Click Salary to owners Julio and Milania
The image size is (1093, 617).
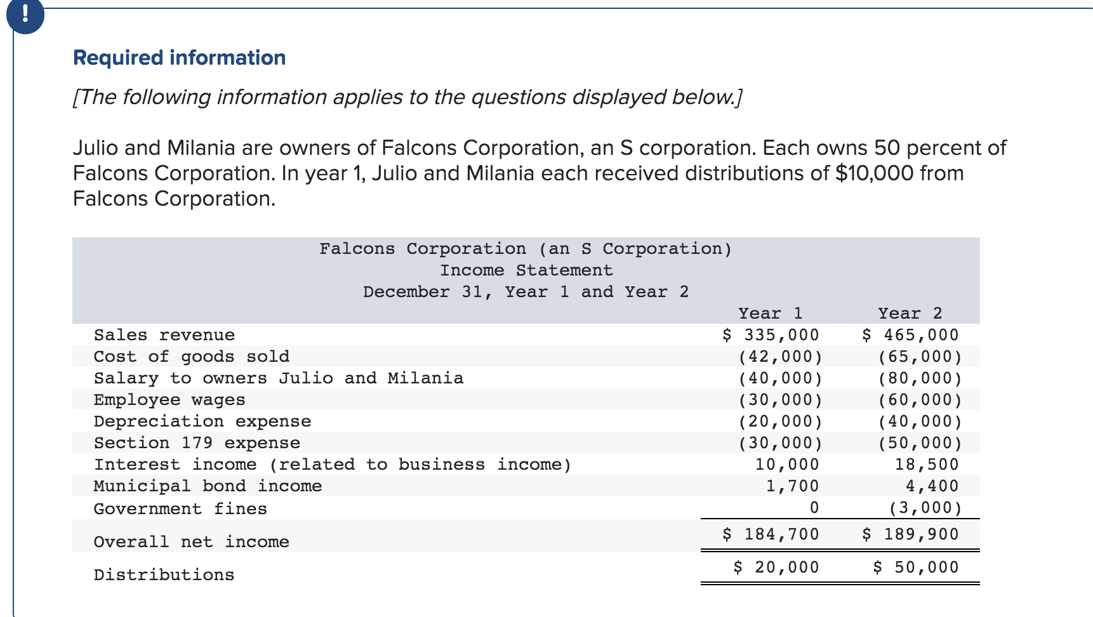click(279, 378)
